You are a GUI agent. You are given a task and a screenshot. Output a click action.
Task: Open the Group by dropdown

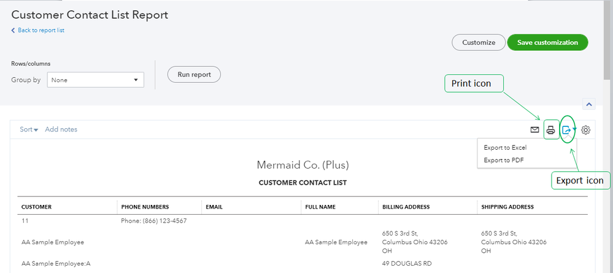coord(95,80)
